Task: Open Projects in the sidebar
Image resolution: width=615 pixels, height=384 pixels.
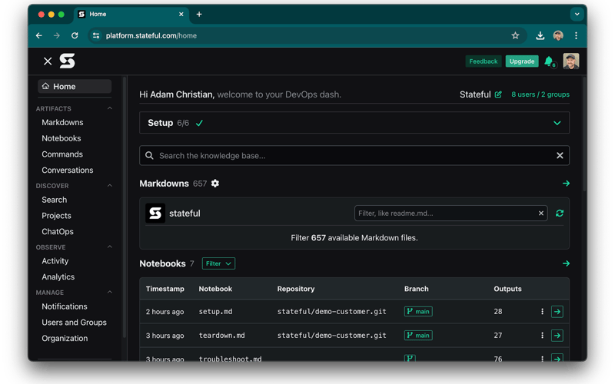Action: click(56, 216)
